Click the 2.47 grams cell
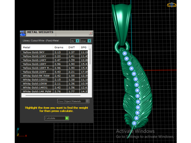The width and height of the screenshot is (191, 143). (60, 60)
